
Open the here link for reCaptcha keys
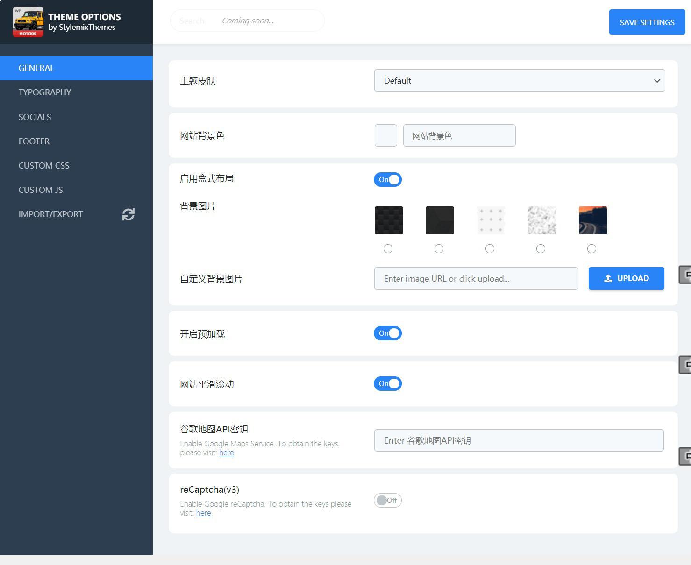click(204, 513)
